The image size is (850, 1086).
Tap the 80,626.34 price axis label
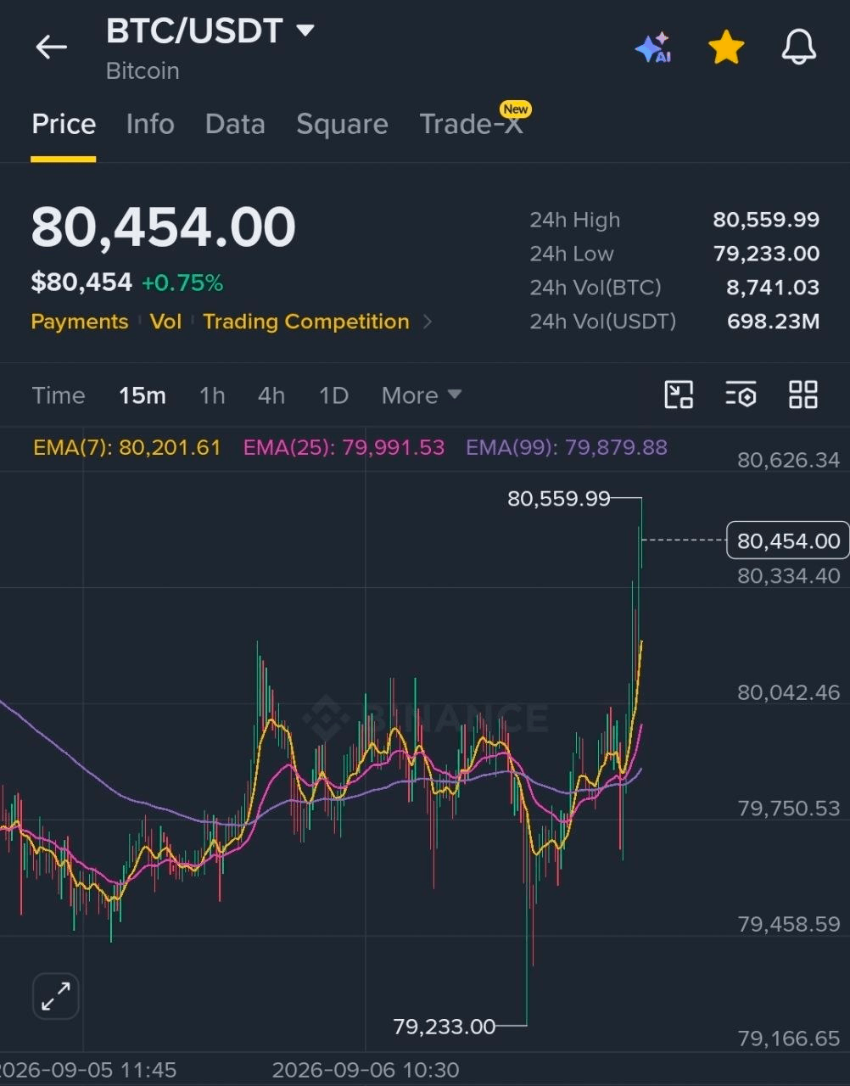789,460
